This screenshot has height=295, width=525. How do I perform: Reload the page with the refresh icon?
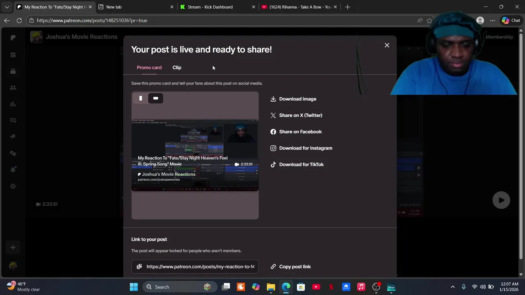point(19,20)
